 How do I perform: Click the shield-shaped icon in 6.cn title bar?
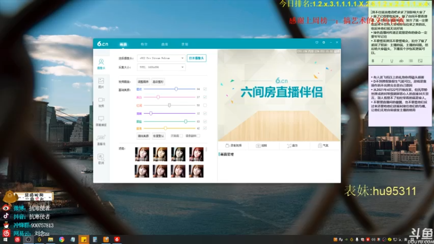[x=317, y=42]
